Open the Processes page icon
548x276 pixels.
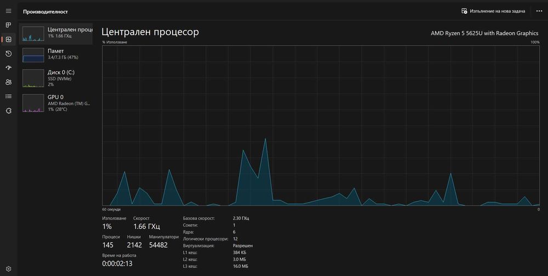pyautogui.click(x=8, y=25)
